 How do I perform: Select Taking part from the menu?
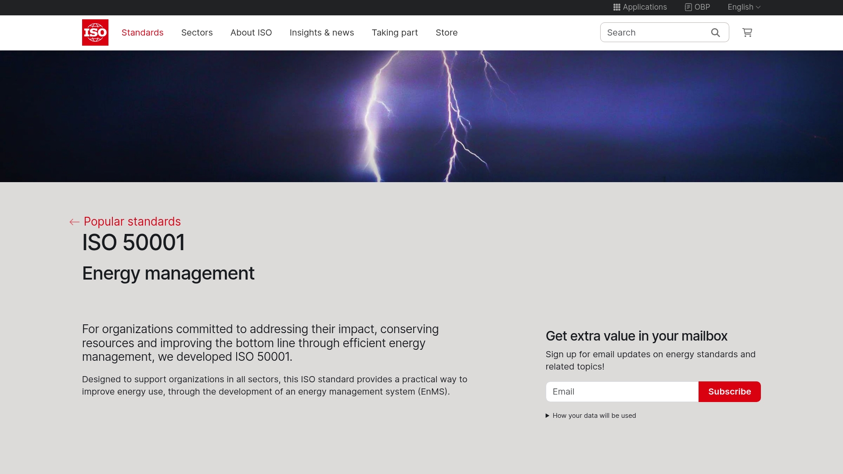[x=394, y=32]
